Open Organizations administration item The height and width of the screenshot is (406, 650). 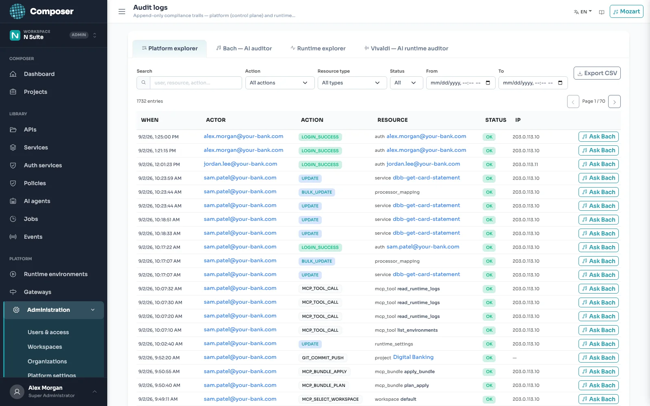click(47, 361)
